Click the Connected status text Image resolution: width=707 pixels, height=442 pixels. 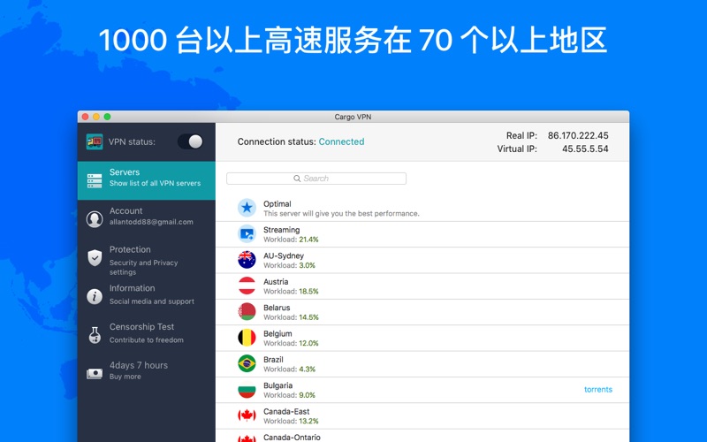coord(341,141)
